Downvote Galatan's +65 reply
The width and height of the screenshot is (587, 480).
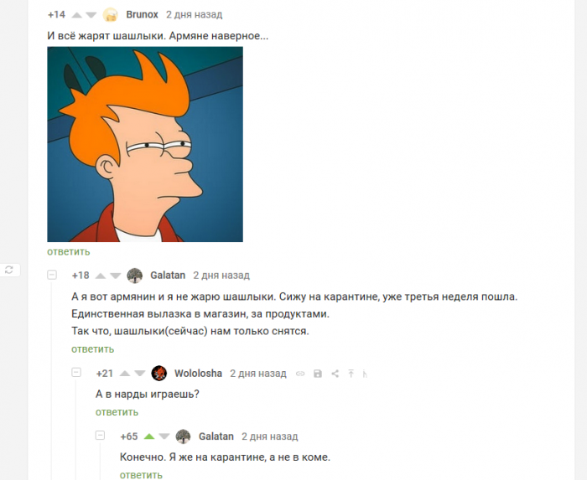click(164, 436)
